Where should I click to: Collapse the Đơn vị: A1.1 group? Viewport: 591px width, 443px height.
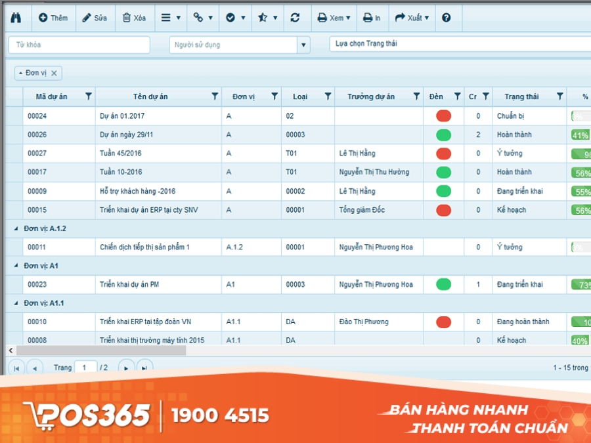(15, 303)
